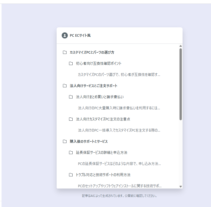Select the 初心者向け互換性確認ポイント tree item

click(98, 64)
